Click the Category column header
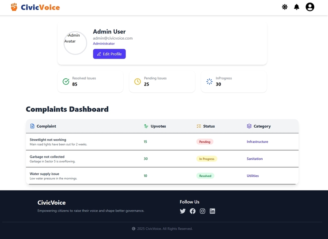The width and height of the screenshot is (328, 239). 262,126
